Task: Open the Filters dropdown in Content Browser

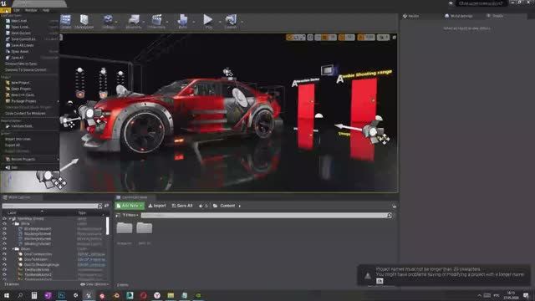Action: 130,216
